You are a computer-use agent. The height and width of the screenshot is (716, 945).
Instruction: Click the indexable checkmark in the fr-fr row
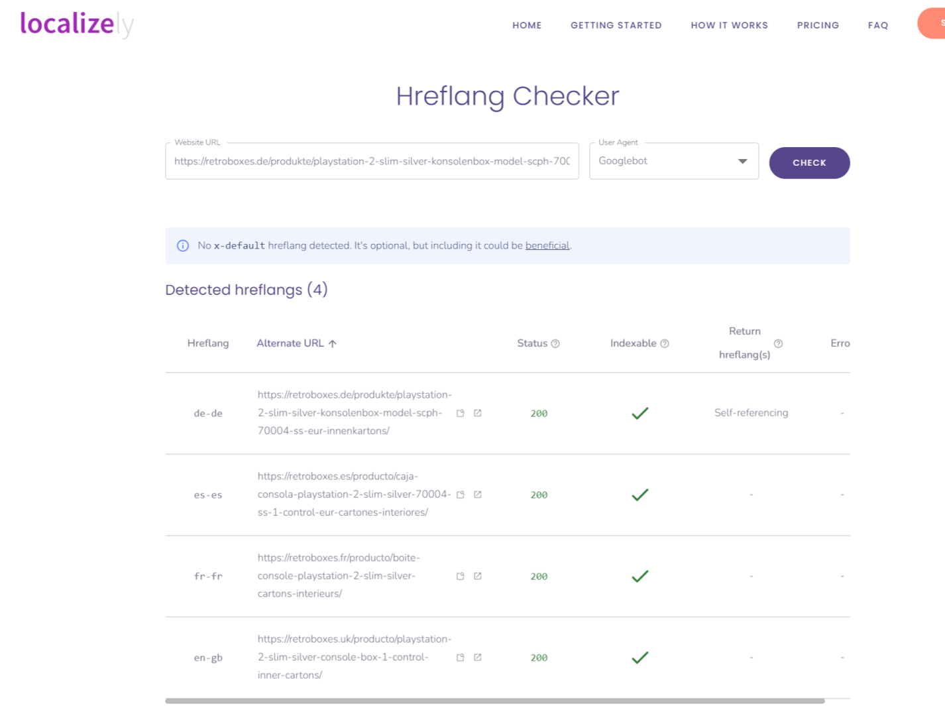pyautogui.click(x=640, y=576)
